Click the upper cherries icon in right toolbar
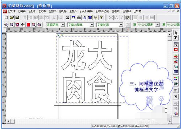 click(176, 56)
